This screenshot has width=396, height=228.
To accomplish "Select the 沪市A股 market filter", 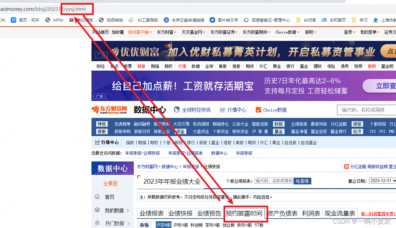I will tap(181, 225).
